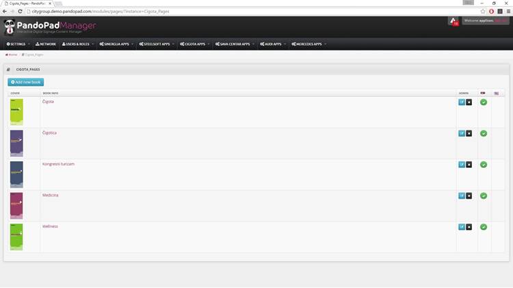Go to Home breadcrumb link

12,55
